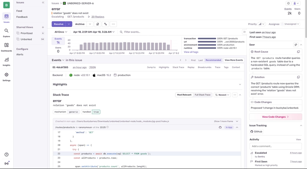307x169 pixels.
Task: Expand the Highlights section
Action: 240,84
